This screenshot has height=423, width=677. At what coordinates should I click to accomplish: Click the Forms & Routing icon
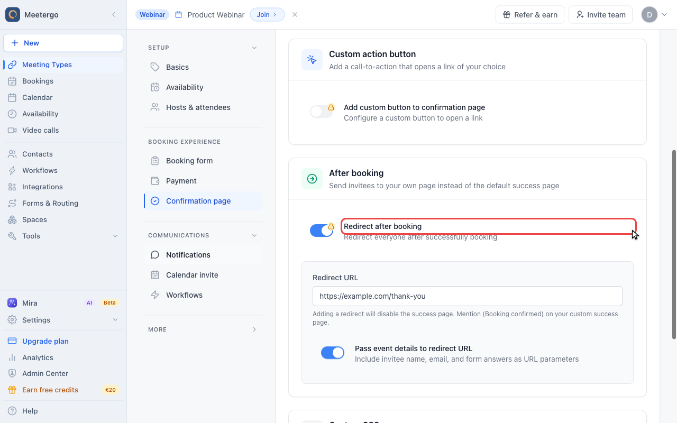click(12, 203)
